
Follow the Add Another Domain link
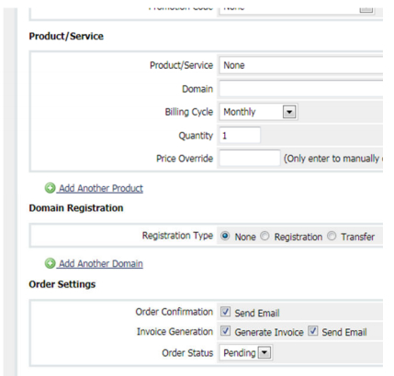101,263
